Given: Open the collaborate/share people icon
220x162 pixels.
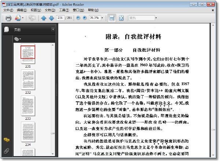Looking at the screenshot, I should (x=18, y=18).
